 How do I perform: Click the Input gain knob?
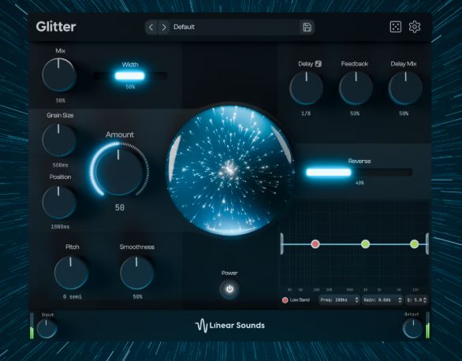pyautogui.click(x=47, y=329)
